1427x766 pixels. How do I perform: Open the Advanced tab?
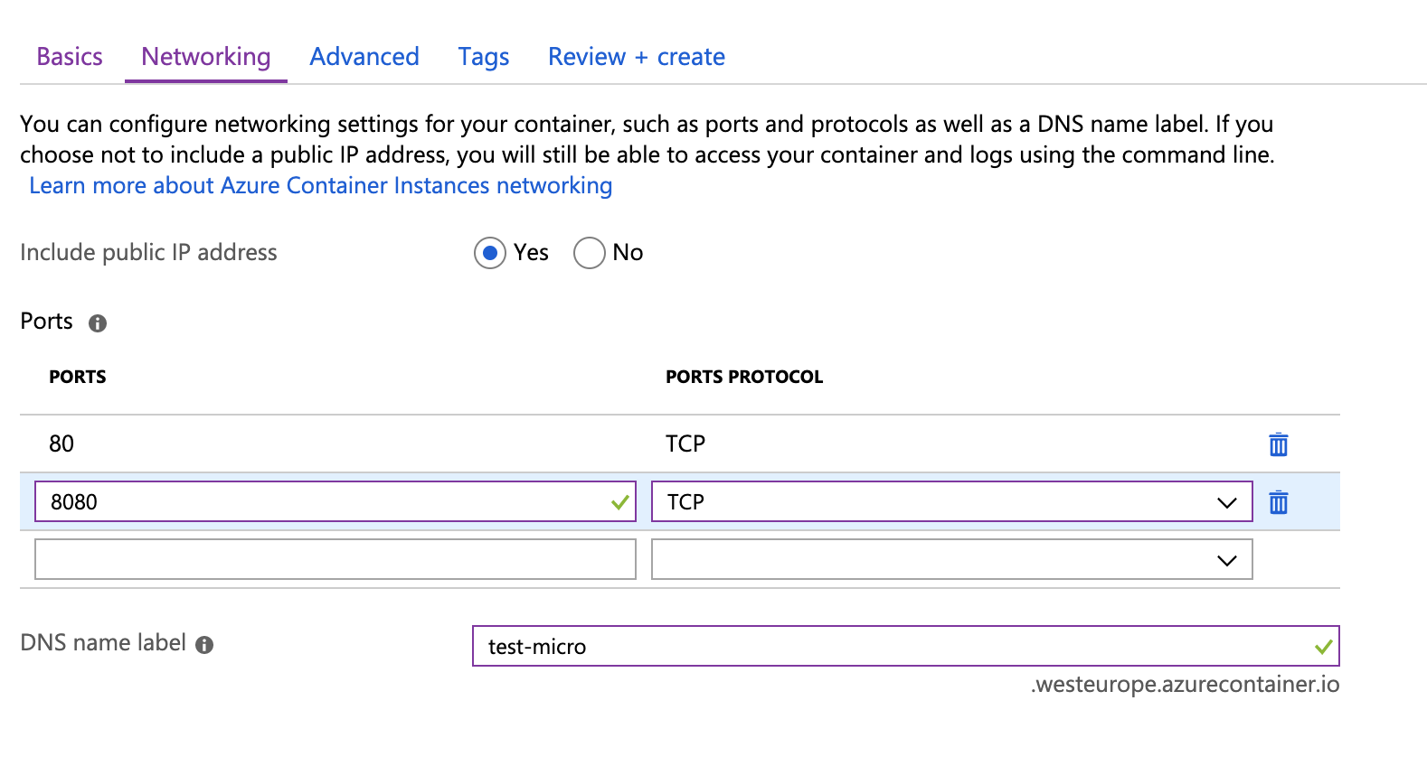(364, 57)
